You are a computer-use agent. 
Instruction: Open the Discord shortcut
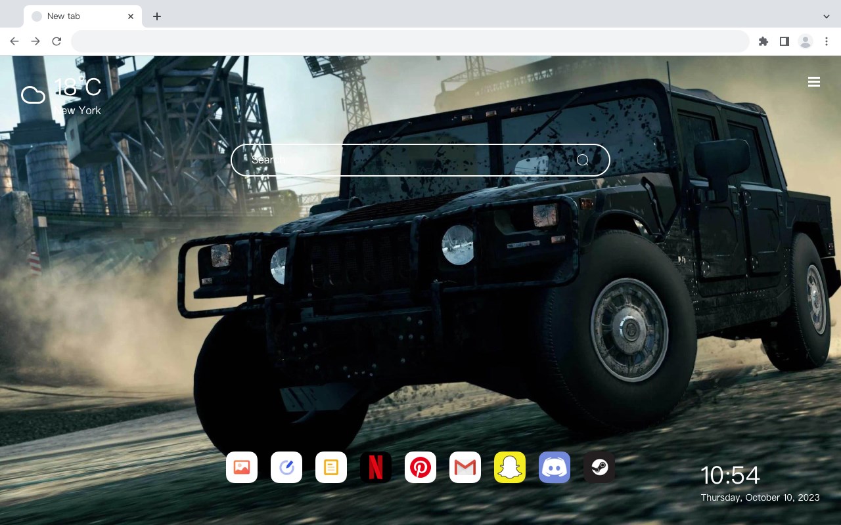click(x=555, y=467)
